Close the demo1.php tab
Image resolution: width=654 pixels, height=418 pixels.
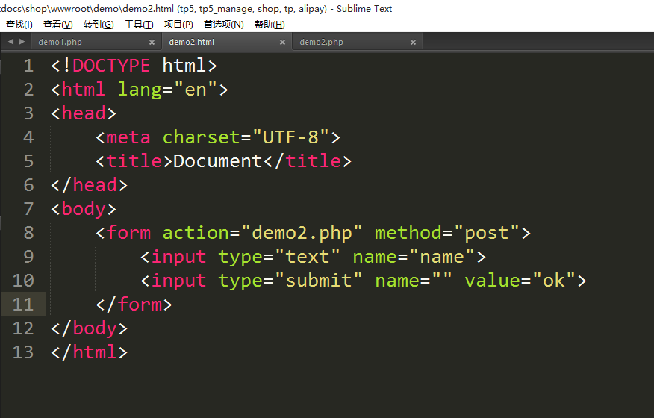point(152,43)
